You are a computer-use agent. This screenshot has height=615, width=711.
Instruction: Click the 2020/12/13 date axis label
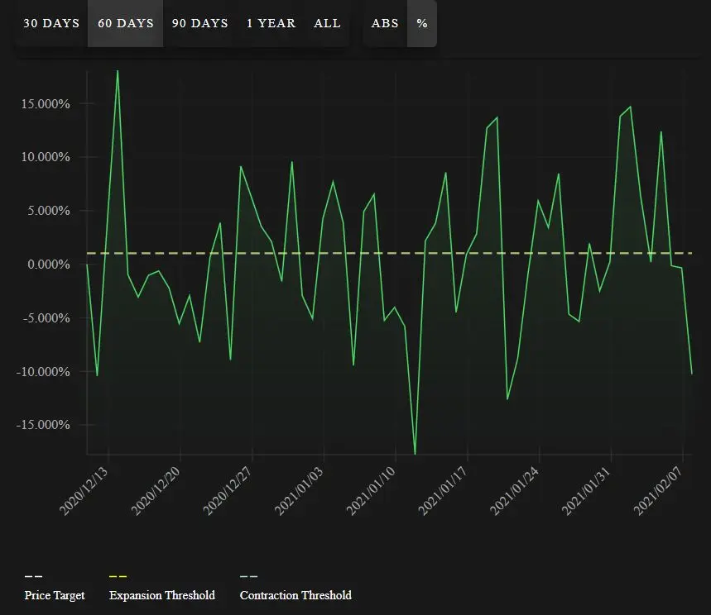point(84,491)
